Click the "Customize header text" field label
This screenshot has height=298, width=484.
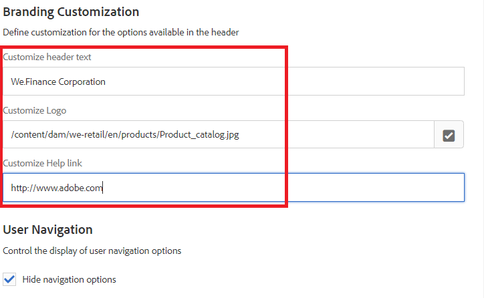pos(47,57)
